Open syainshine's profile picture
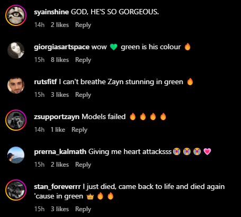Viewport: 241px width, 217px height. [x=16, y=15]
